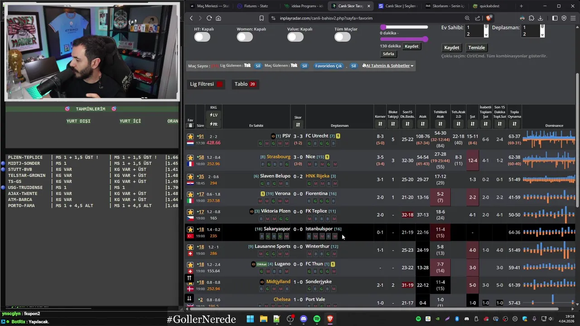Sort by Skor column arrows
This screenshot has height=326, width=580.
pos(298,125)
